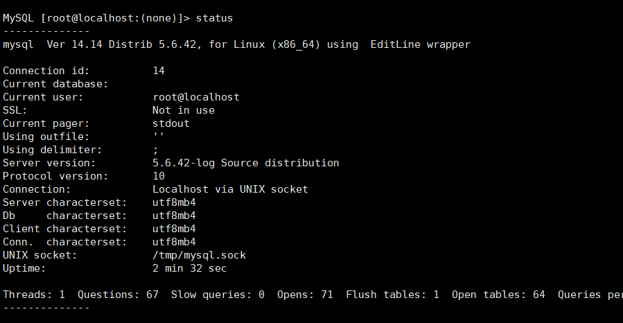Click the MySQL root@localhost prompt text
Image resolution: width=623 pixels, height=323 pixels.
96,18
